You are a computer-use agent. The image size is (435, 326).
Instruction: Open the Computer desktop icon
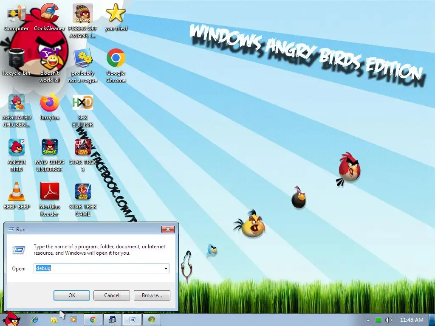pos(17,17)
